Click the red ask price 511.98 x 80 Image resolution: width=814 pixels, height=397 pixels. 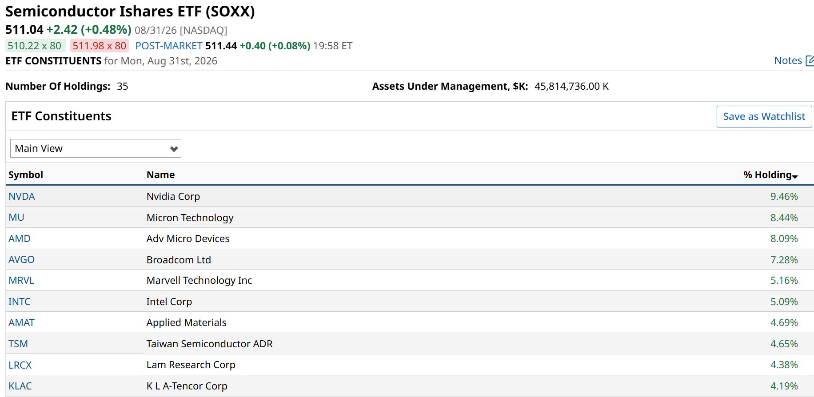click(x=100, y=46)
